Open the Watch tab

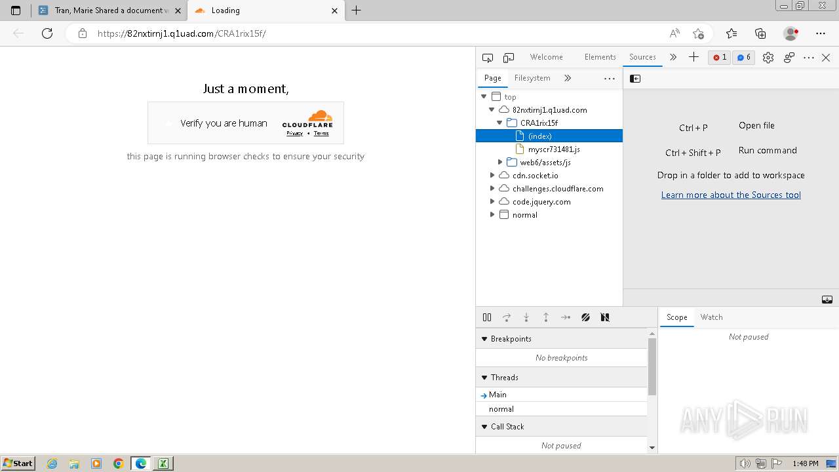[x=711, y=317]
